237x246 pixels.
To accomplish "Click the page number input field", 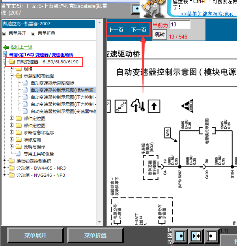I will [180, 24].
